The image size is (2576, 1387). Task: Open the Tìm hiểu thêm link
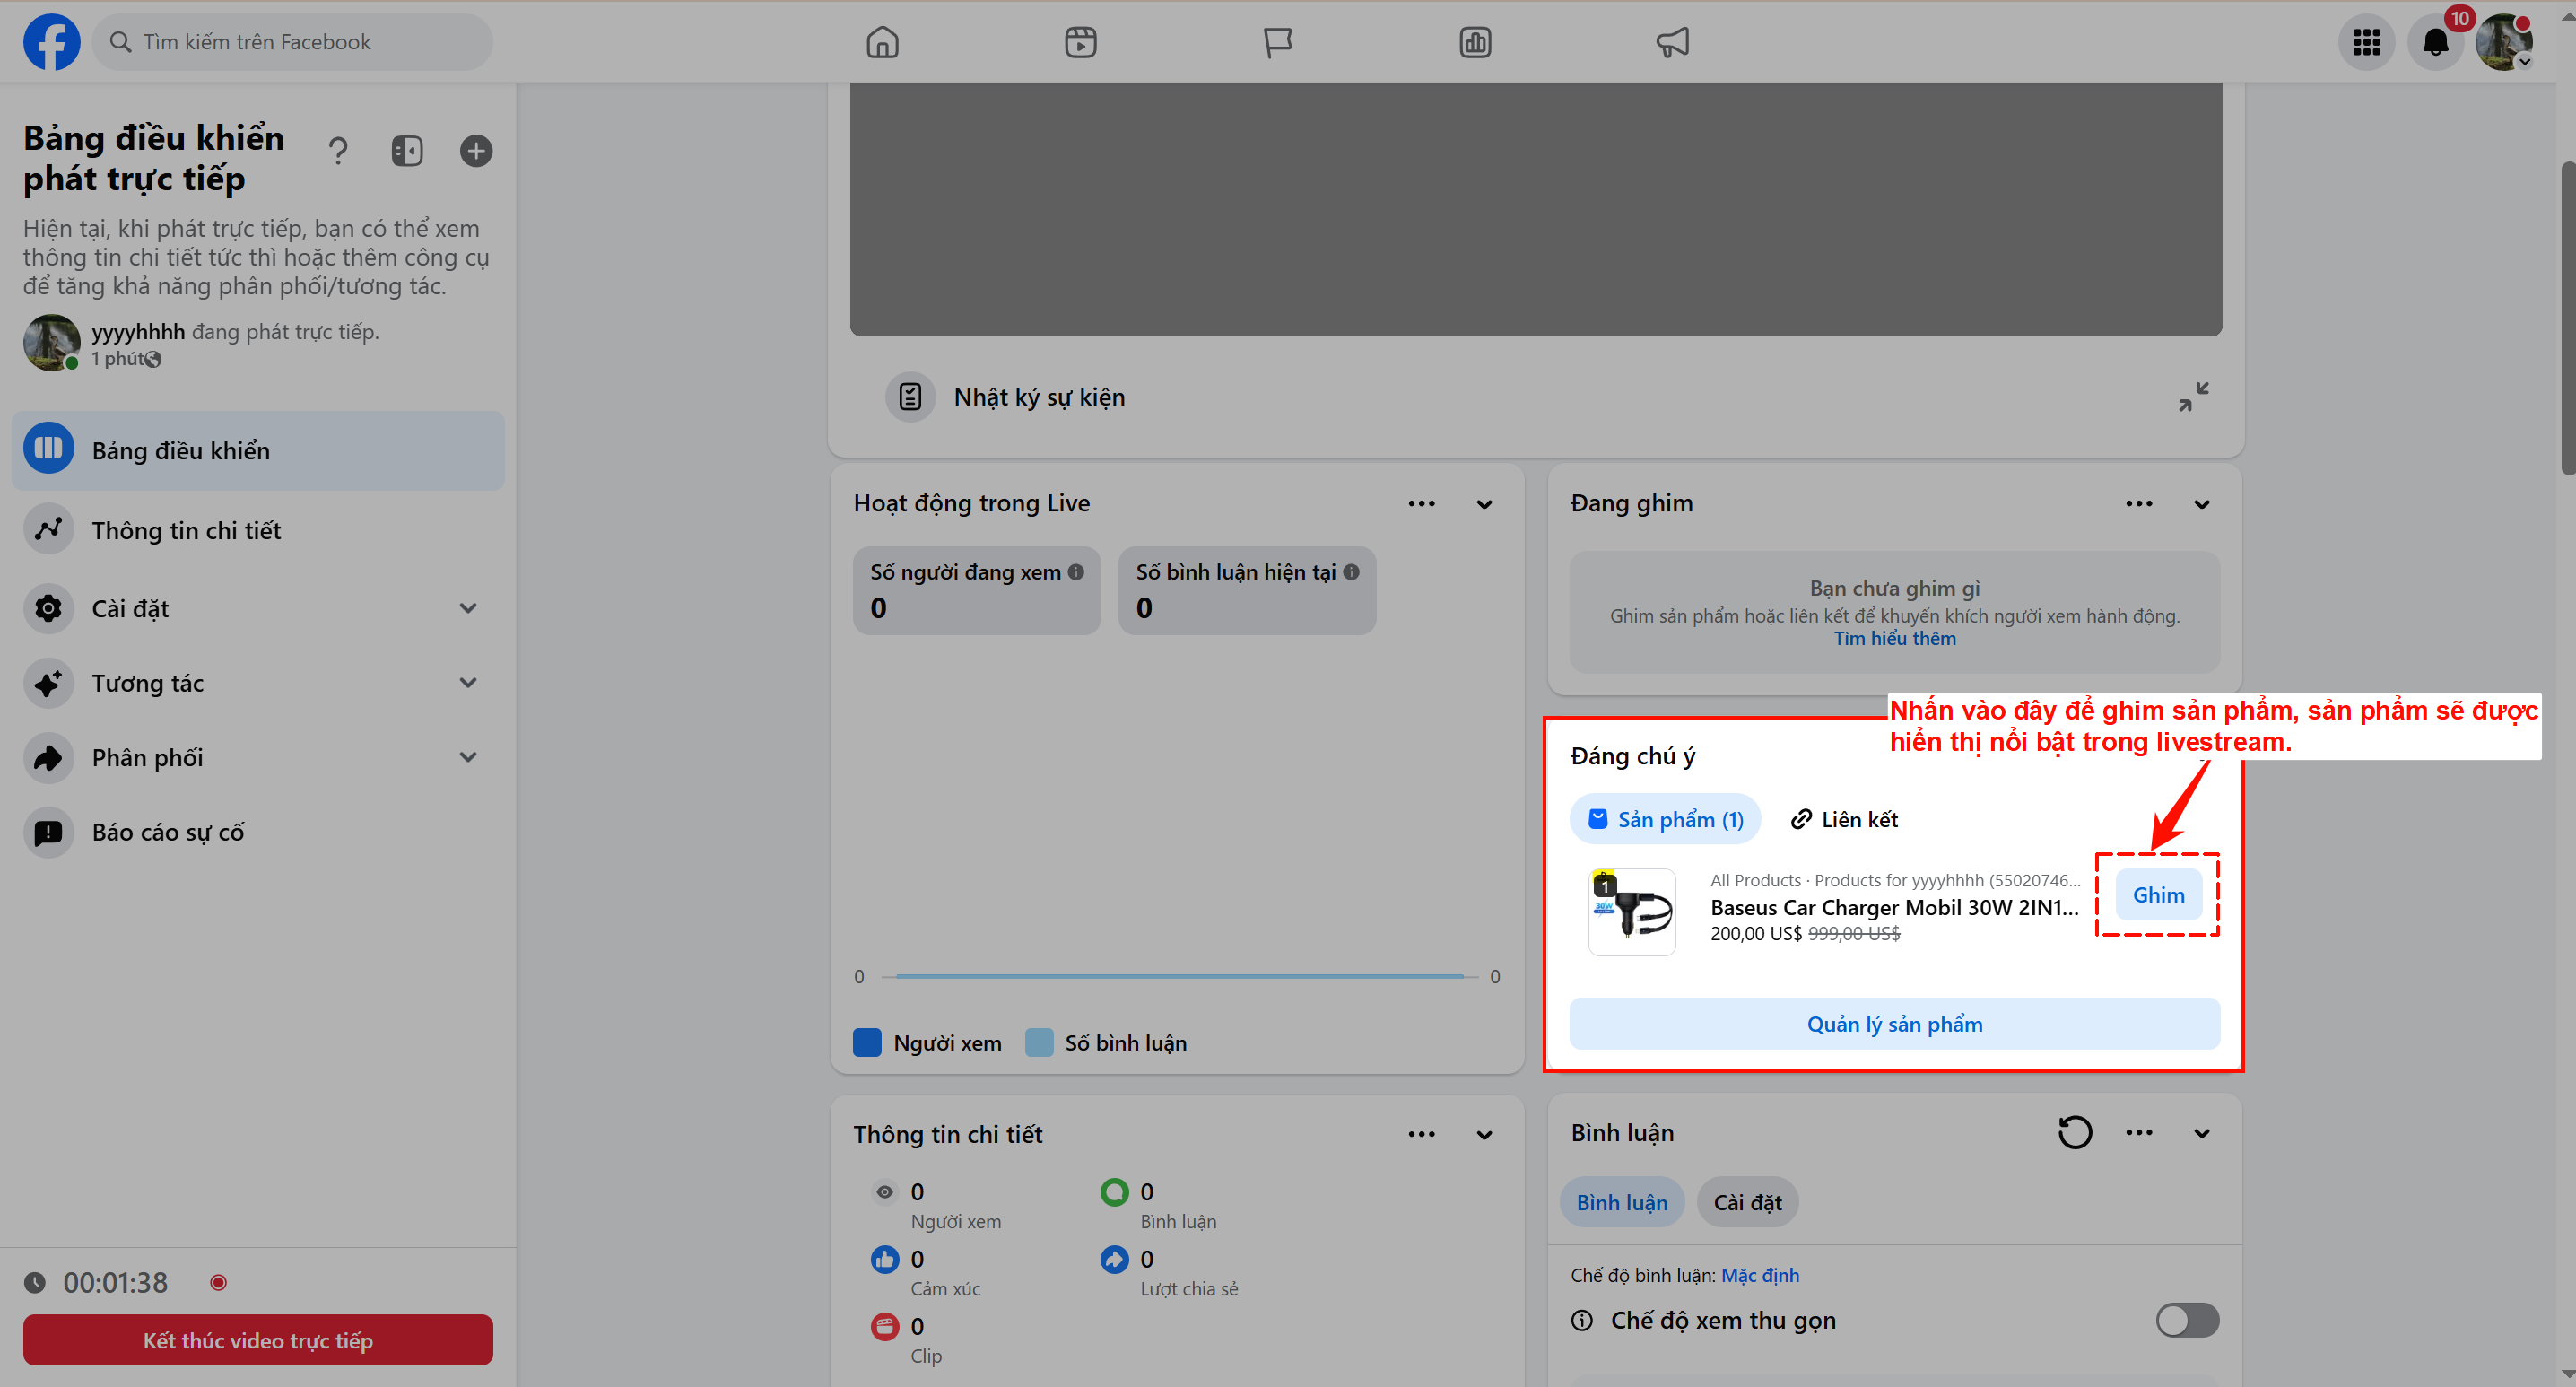tap(1894, 638)
